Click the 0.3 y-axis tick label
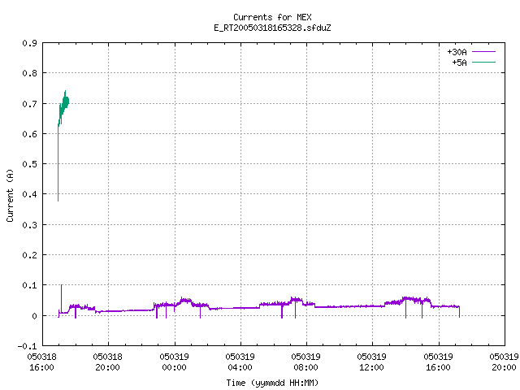Viewport: 520px width, 390px height. coord(29,225)
